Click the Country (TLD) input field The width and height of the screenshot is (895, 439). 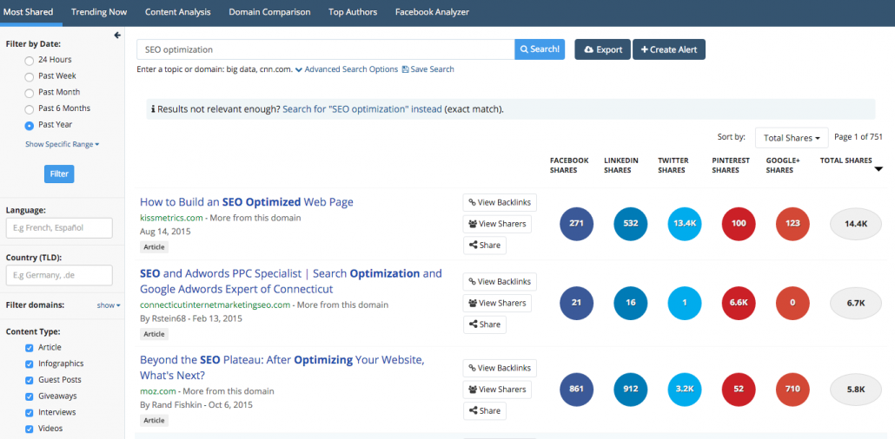pyautogui.click(x=59, y=275)
